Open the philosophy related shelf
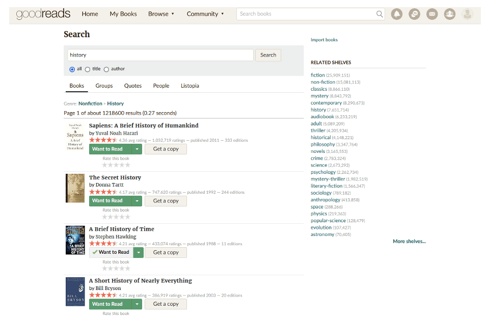The width and height of the screenshot is (486, 316). coord(322,145)
